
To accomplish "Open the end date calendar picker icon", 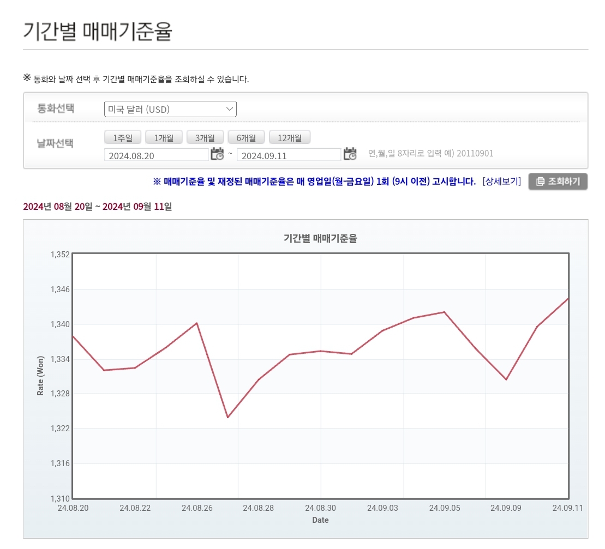I will coord(350,154).
